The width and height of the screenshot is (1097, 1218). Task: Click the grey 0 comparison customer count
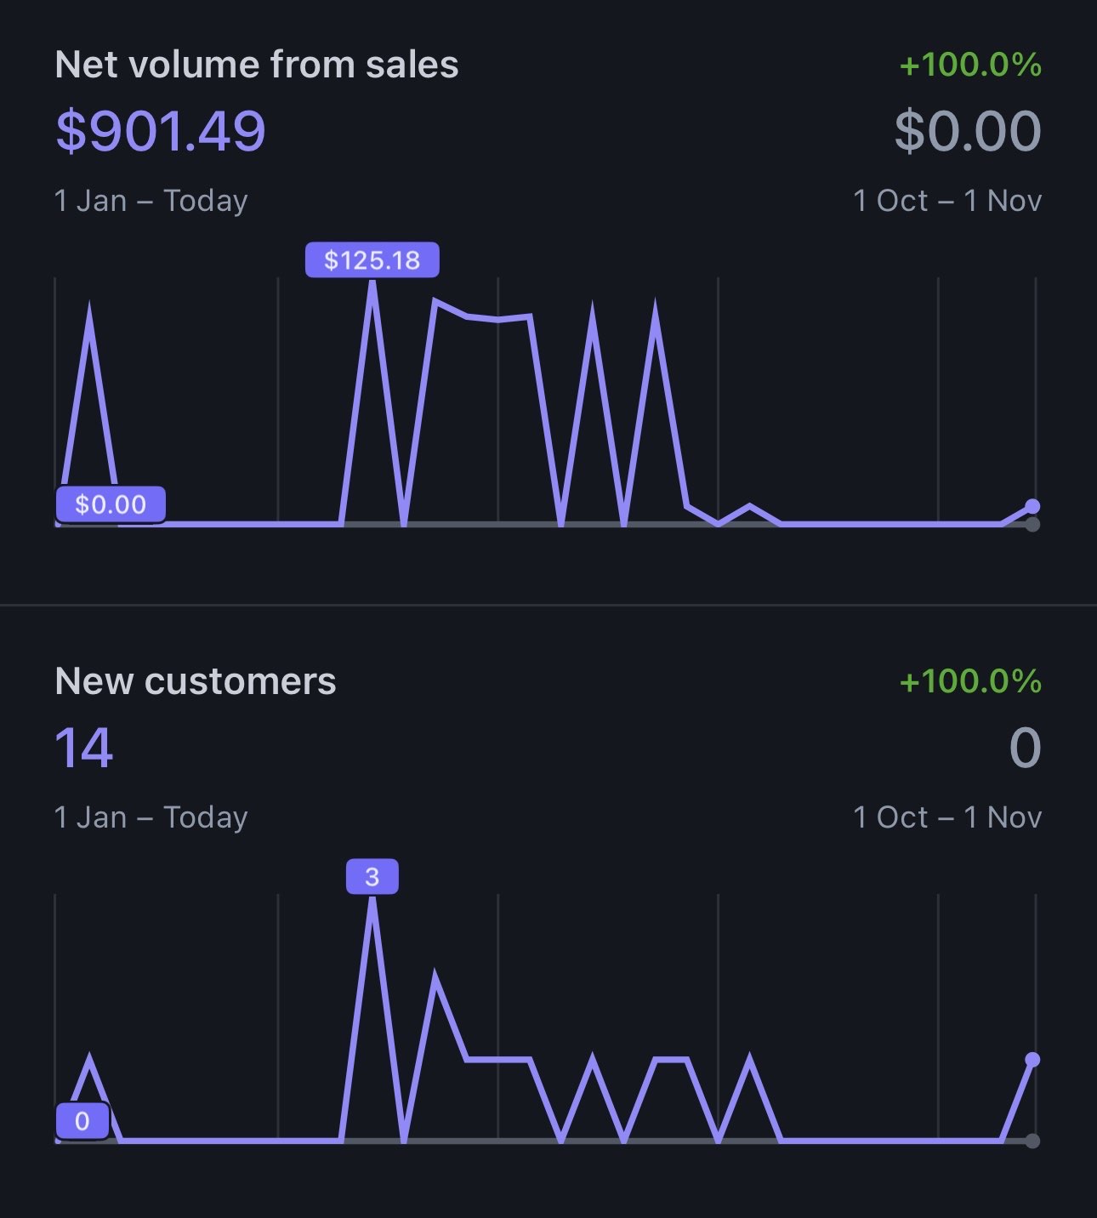1025,748
